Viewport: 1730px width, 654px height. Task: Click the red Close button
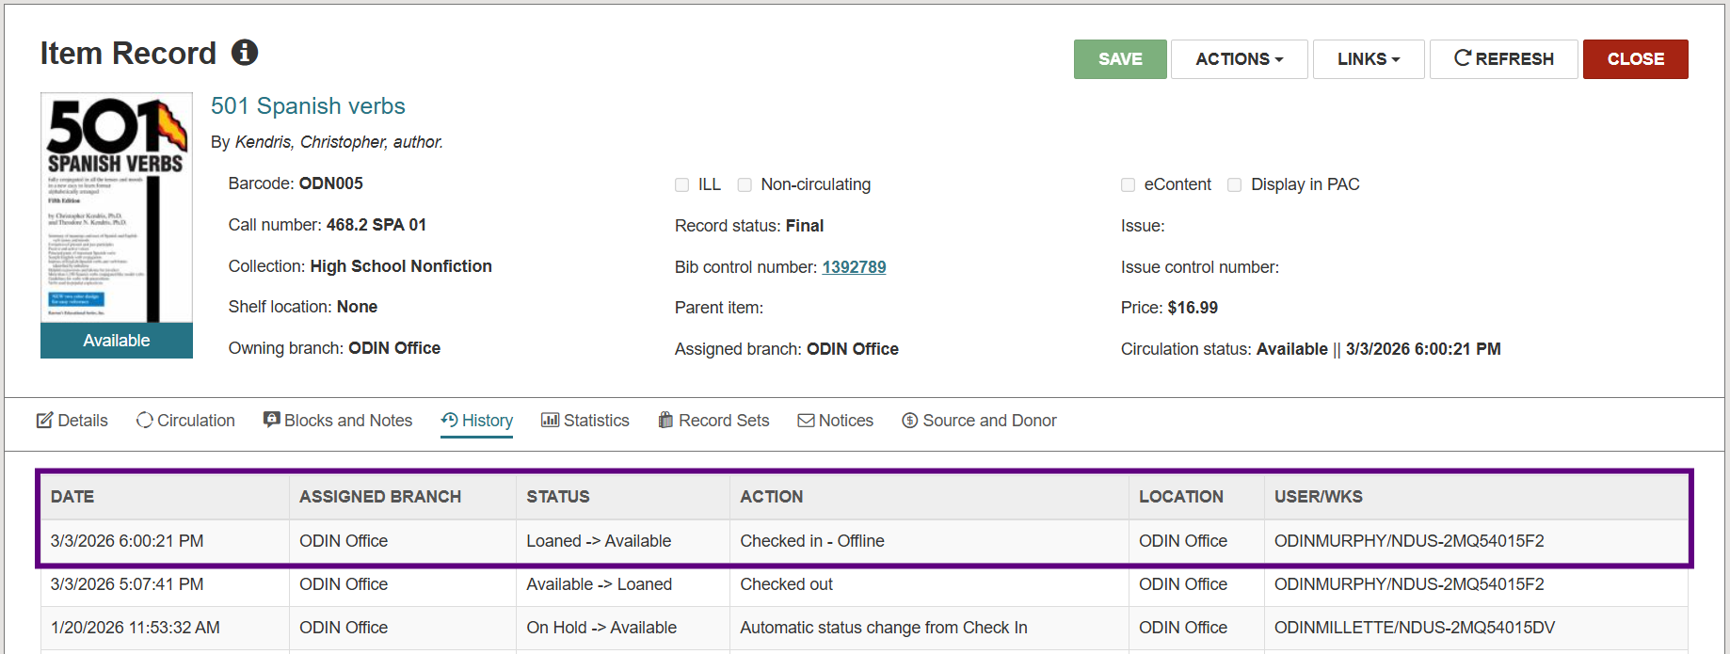1635,59
